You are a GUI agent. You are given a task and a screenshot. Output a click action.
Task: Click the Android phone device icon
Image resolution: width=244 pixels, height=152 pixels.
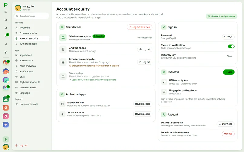pos(63,49)
